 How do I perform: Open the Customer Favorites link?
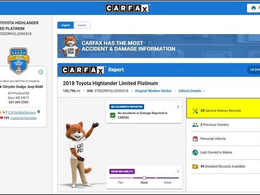[23, 118]
